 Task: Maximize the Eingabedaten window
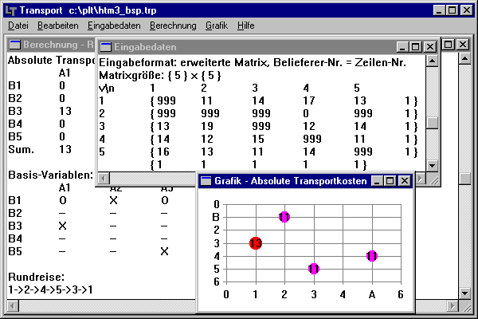(x=416, y=48)
